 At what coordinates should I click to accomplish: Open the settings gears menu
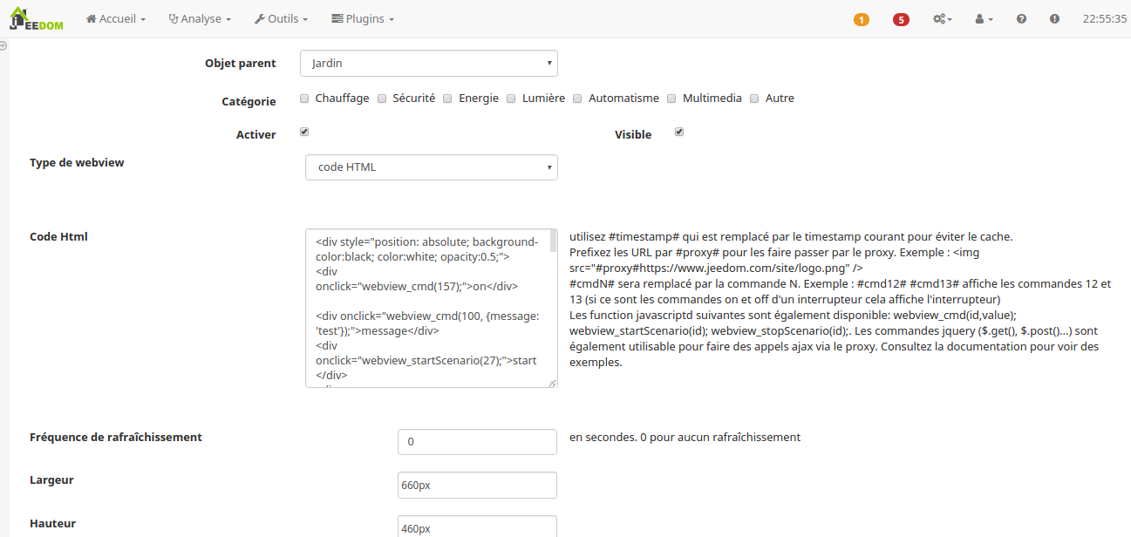(942, 18)
